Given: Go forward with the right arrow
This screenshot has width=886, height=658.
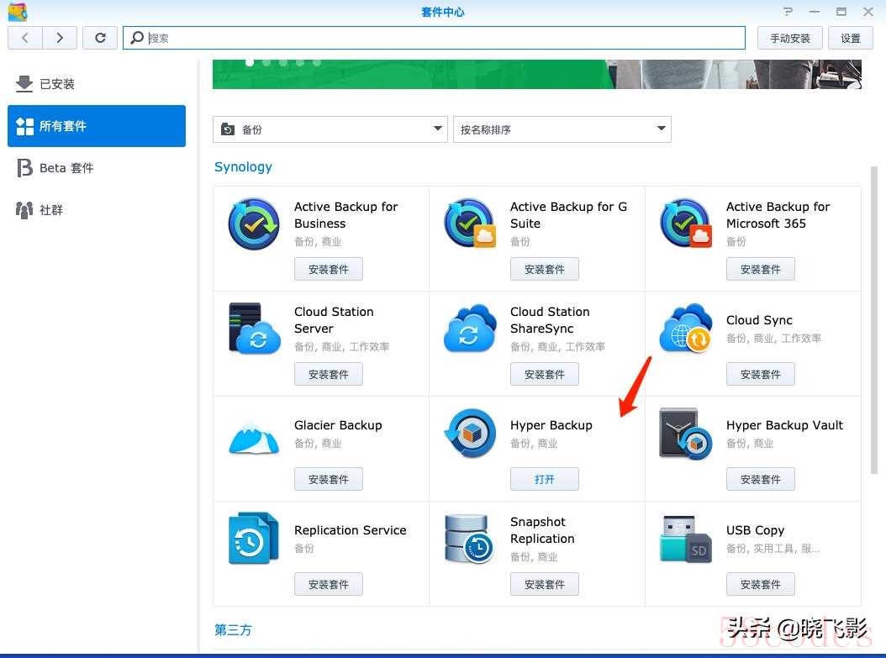Looking at the screenshot, I should click(x=60, y=38).
